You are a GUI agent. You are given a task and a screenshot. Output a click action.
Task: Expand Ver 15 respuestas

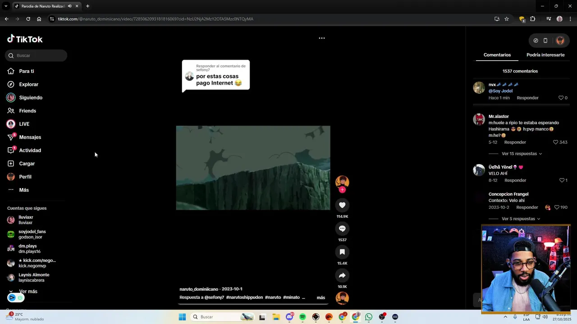coord(522,153)
